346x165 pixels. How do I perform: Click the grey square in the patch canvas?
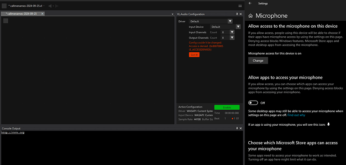[6, 21]
